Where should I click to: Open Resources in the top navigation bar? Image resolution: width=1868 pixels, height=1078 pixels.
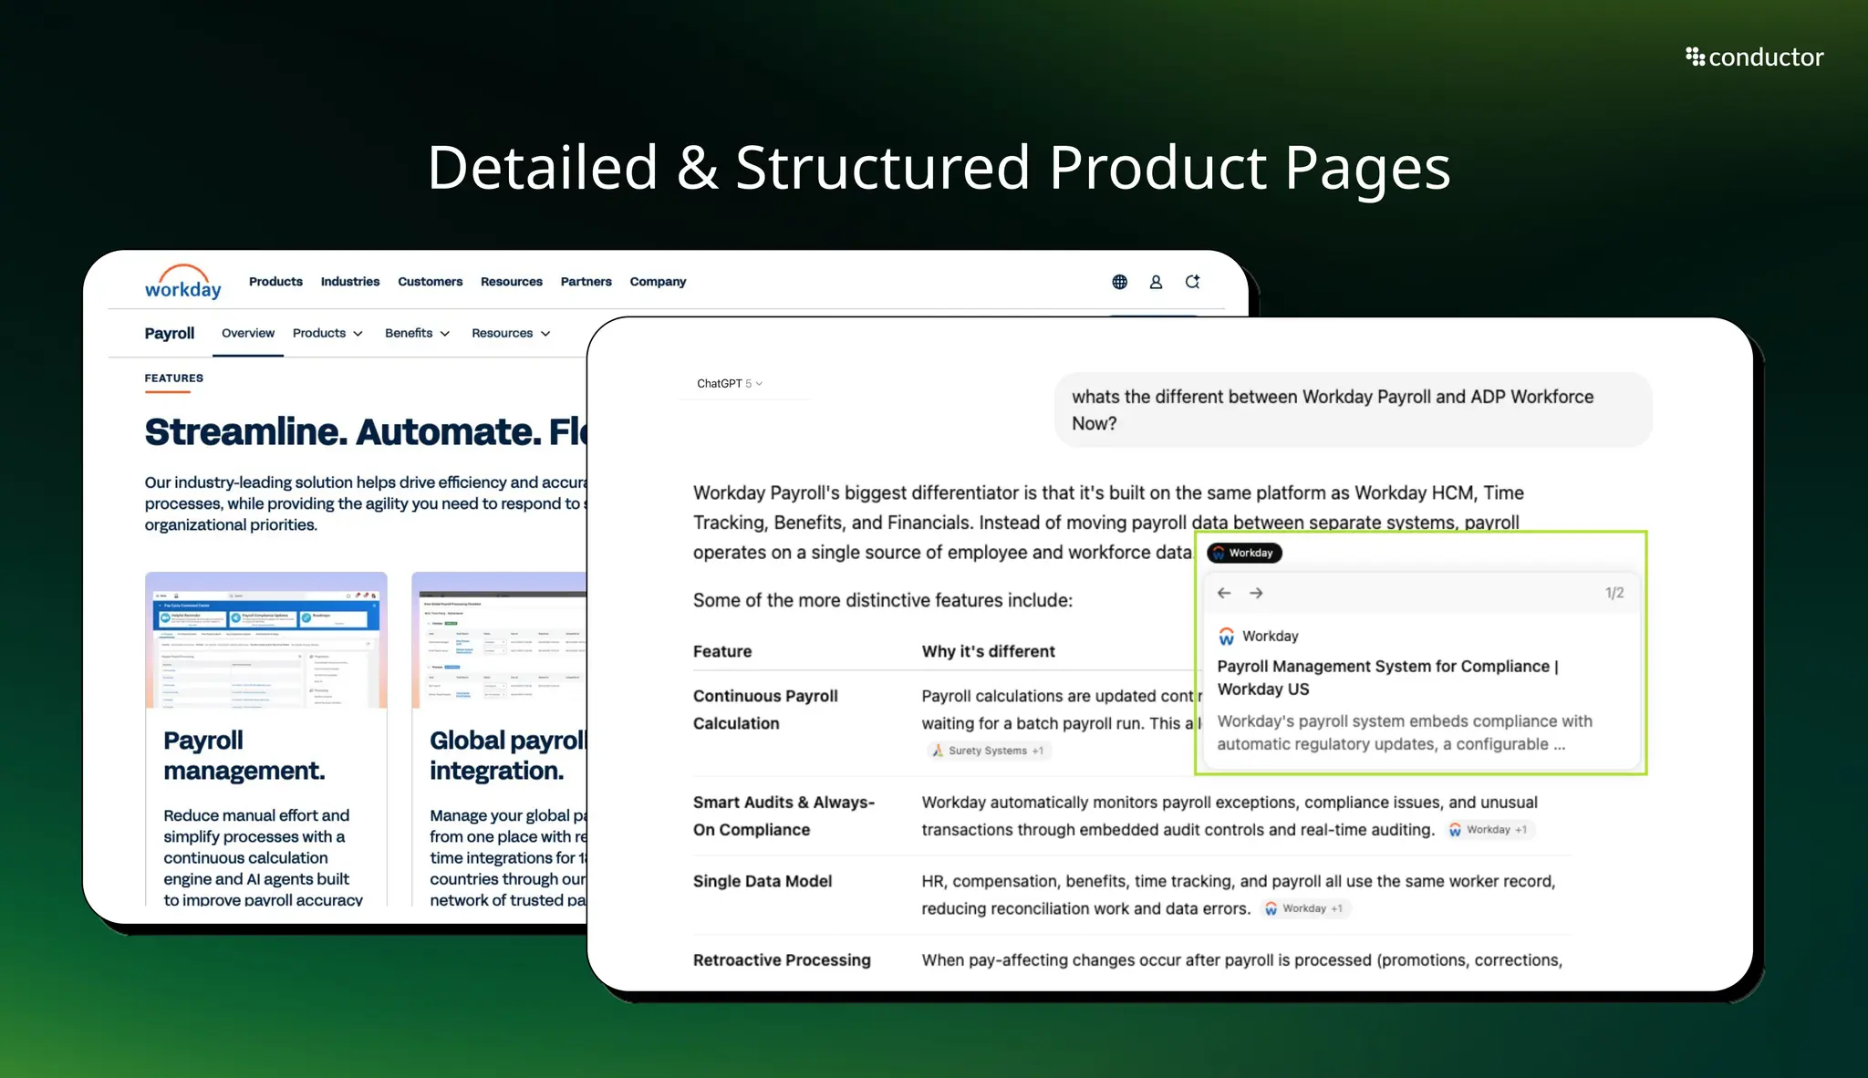click(512, 282)
